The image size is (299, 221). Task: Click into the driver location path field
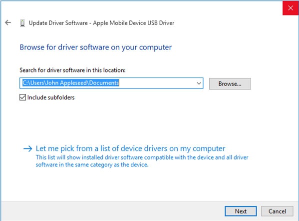point(111,83)
